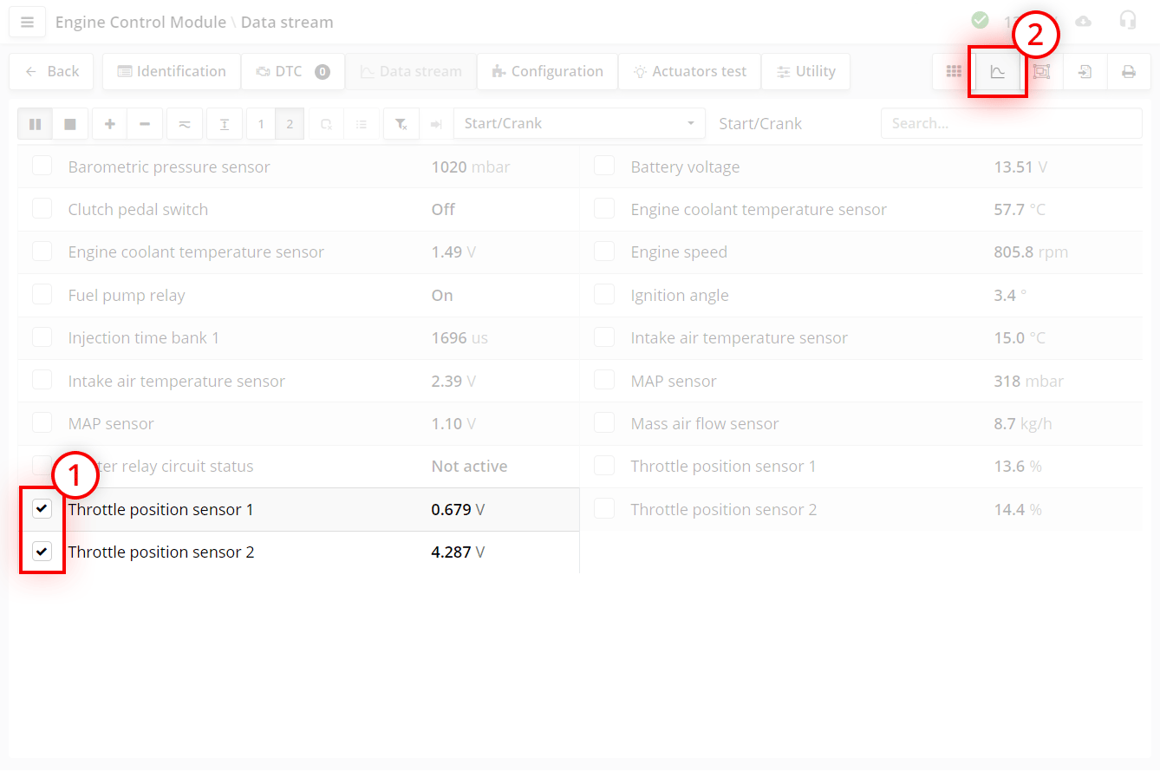Image resolution: width=1160 pixels, height=771 pixels.
Task: Switch to parameter page 2
Action: tap(290, 123)
